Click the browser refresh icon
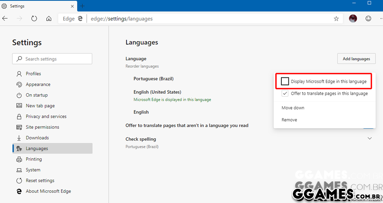The height and width of the screenshot is (203, 383). pos(34,19)
